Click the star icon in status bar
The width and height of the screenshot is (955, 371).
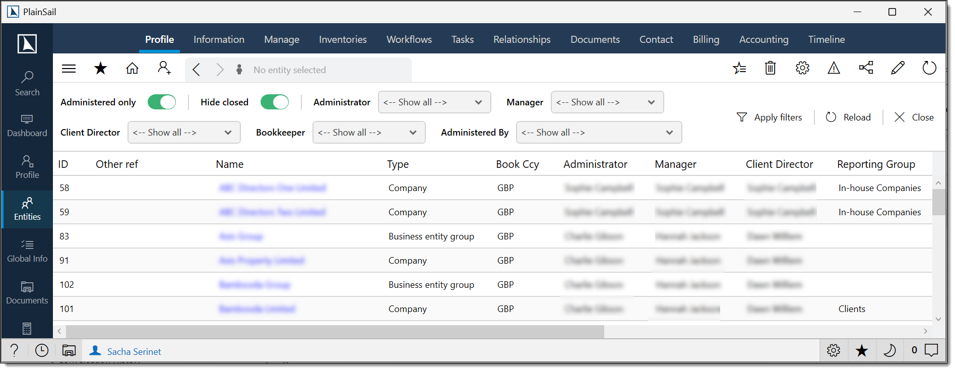tap(862, 350)
